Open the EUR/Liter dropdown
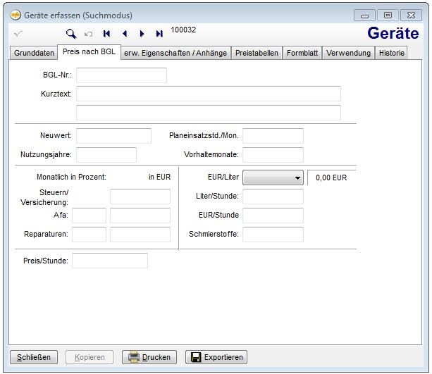Image resolution: width=432 pixels, height=374 pixels. coord(273,177)
